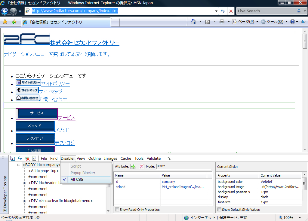
Task: Open the Tools menu in developer toolbar
Action: tap(139, 159)
